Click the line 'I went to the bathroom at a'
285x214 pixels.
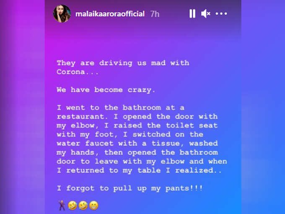121,108
